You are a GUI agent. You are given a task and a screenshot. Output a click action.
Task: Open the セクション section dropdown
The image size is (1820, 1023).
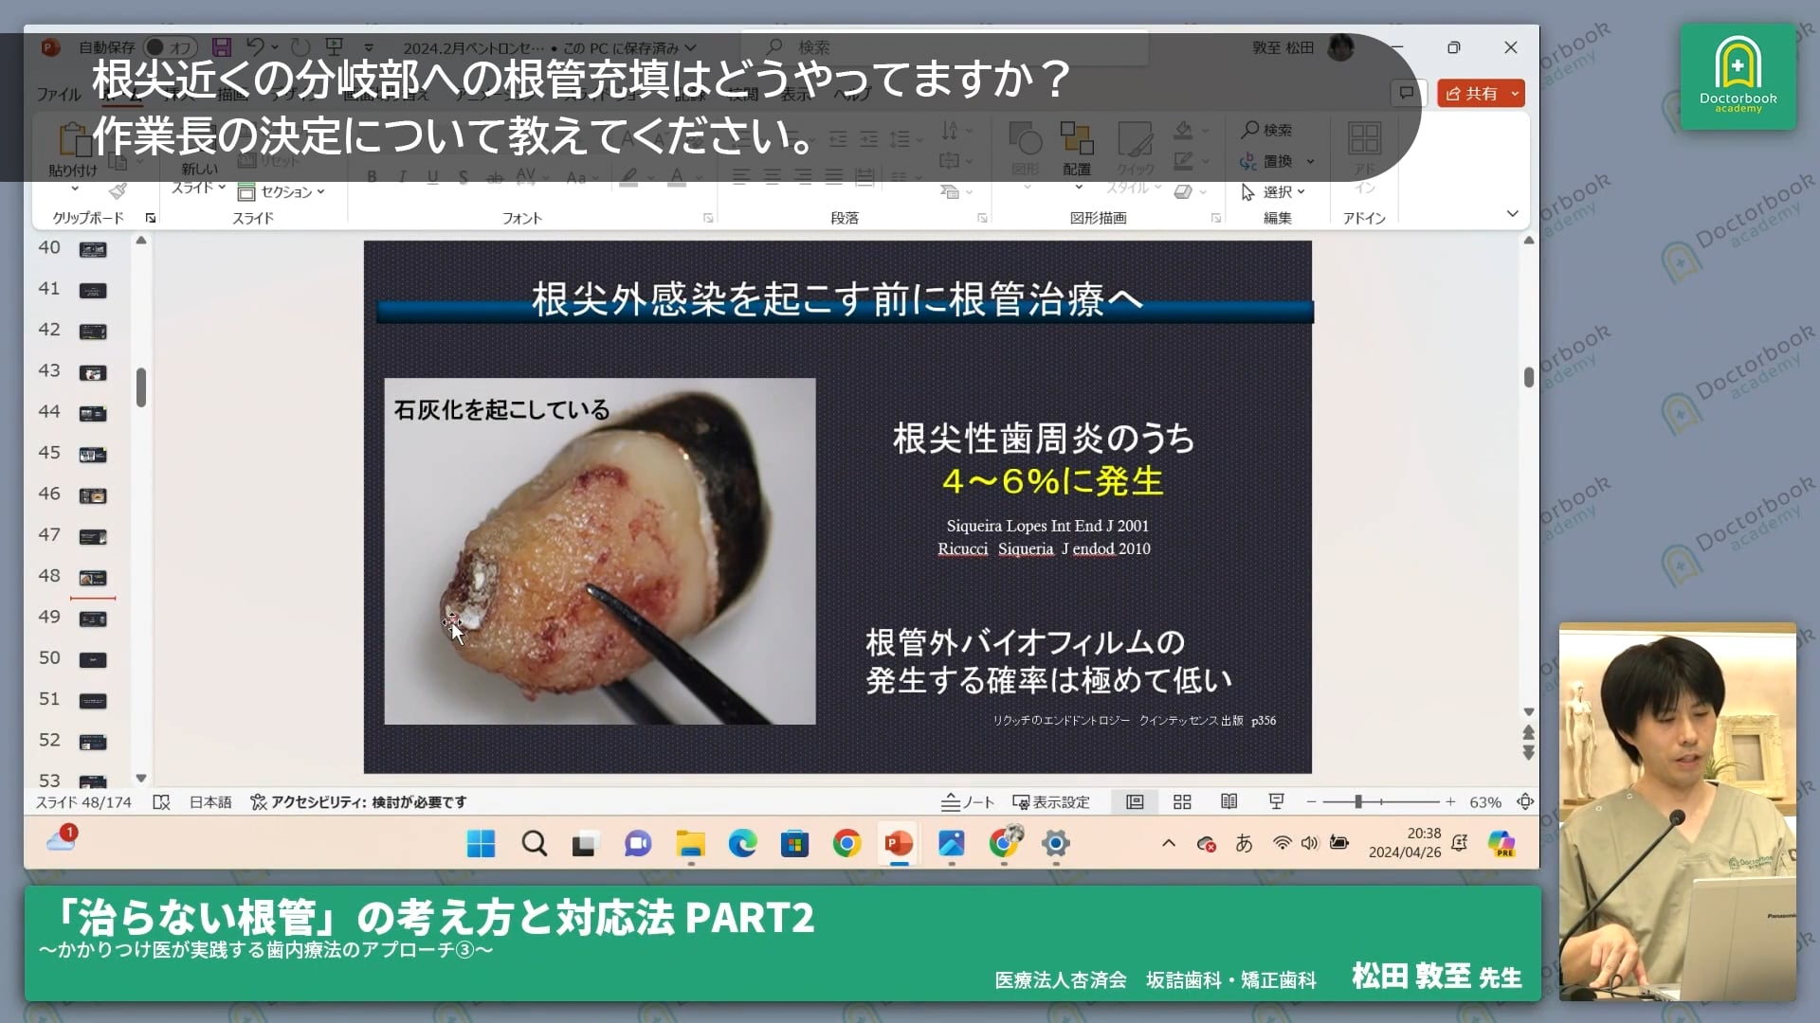(282, 192)
